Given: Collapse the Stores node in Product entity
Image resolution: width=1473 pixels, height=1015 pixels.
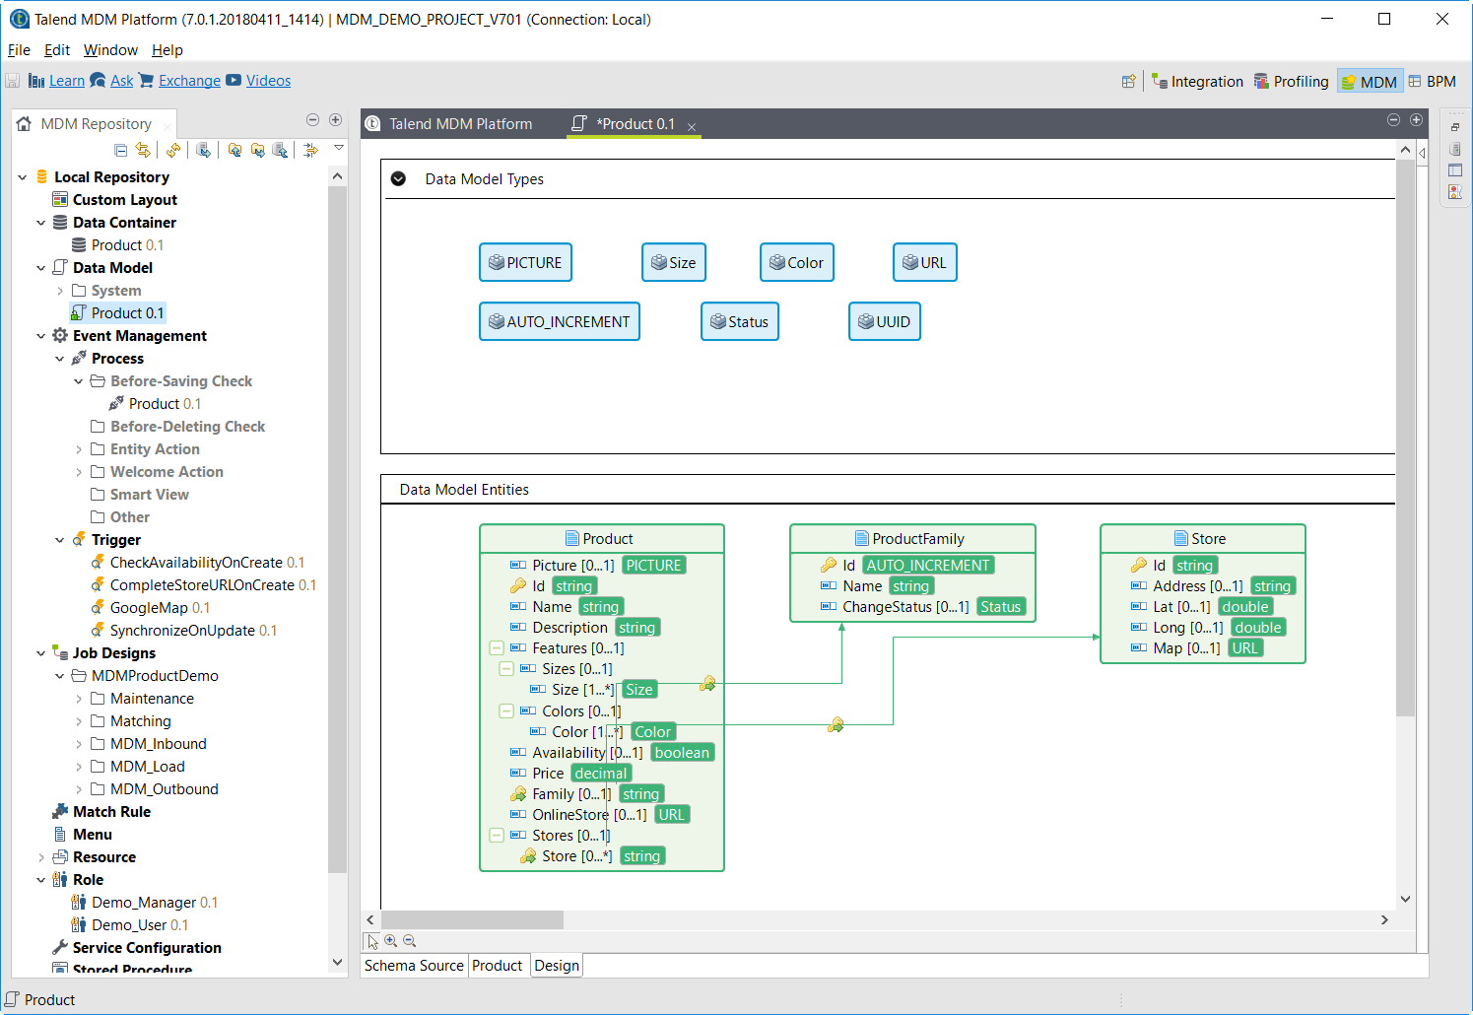Looking at the screenshot, I should coord(497,835).
